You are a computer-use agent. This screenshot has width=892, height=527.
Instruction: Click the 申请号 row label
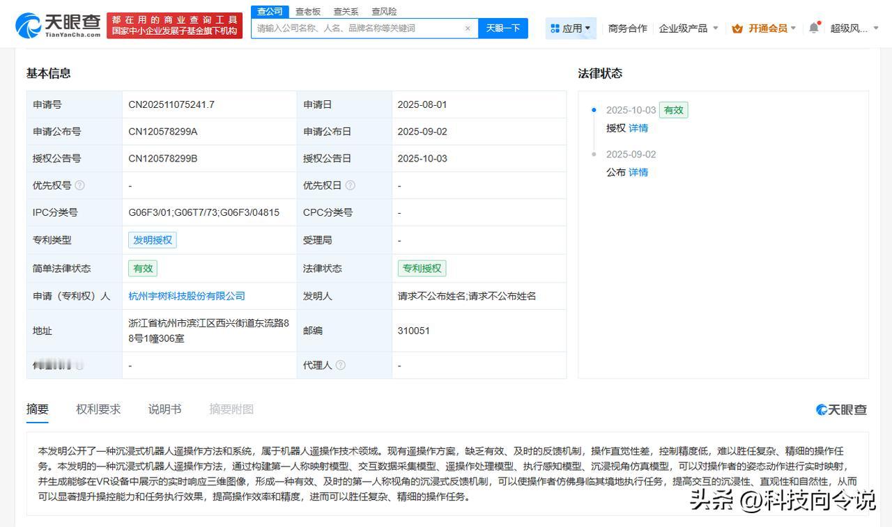click(x=47, y=104)
